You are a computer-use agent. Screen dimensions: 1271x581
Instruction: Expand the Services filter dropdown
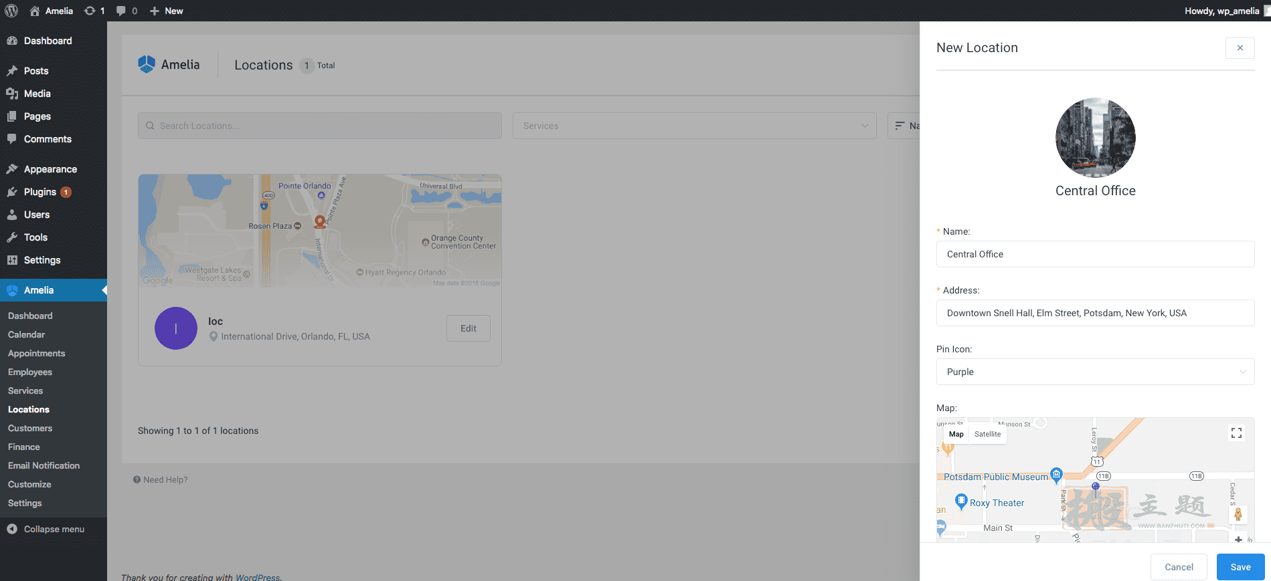click(x=695, y=126)
